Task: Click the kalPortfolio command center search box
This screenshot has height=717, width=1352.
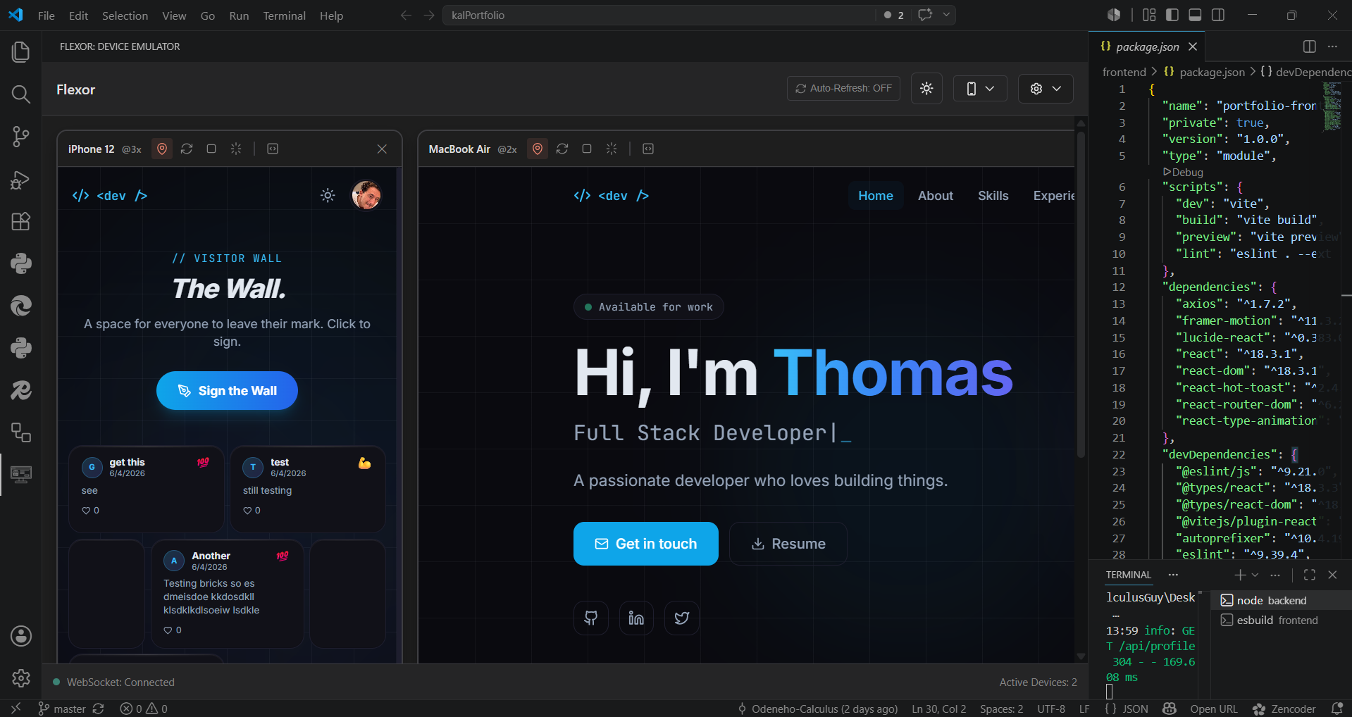Action: pyautogui.click(x=659, y=15)
